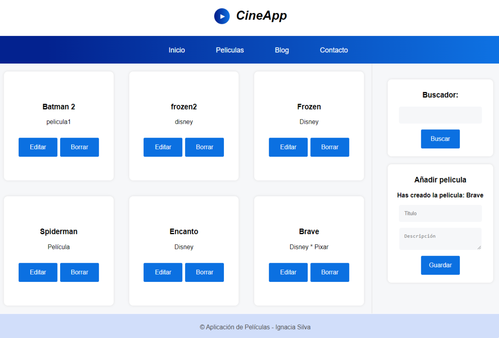Image resolution: width=499 pixels, height=338 pixels.
Task: Click the Titulo input field
Action: (440, 213)
